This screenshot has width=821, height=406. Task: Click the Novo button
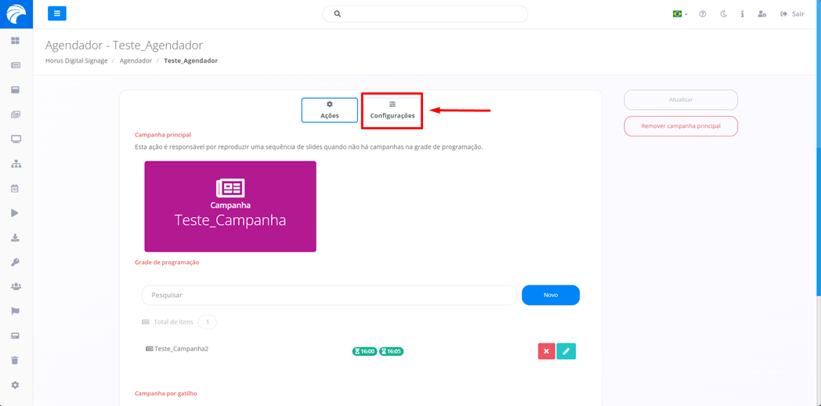tap(550, 295)
